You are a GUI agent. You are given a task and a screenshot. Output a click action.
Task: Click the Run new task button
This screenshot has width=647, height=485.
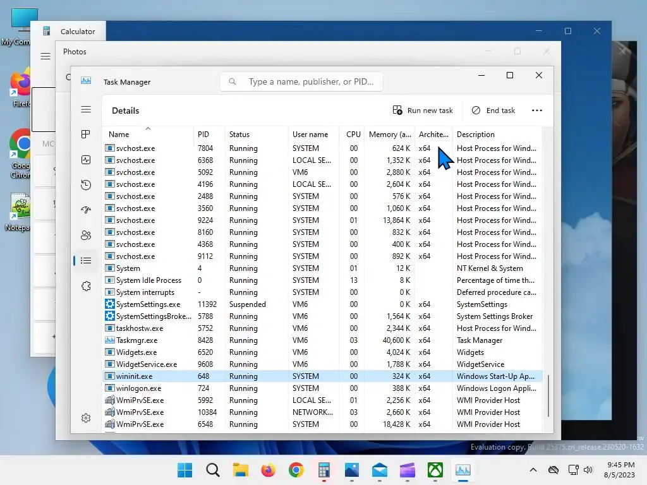[x=423, y=111]
